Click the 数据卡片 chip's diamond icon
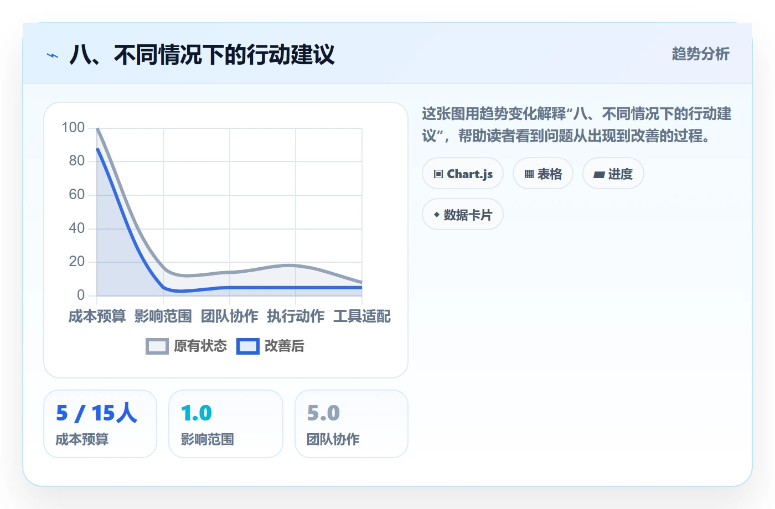Screen dimensions: 775x509 437,215
